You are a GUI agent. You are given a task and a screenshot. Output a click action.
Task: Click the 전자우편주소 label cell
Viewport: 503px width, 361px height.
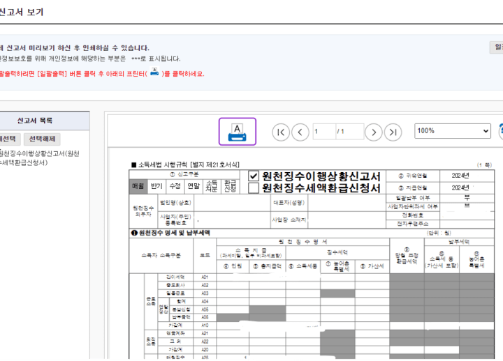[413, 224]
